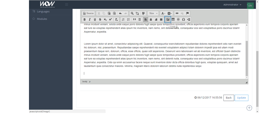Apply block quote formatting
Image resolution: width=275 pixels, height=114 pixels.
[x=135, y=19]
